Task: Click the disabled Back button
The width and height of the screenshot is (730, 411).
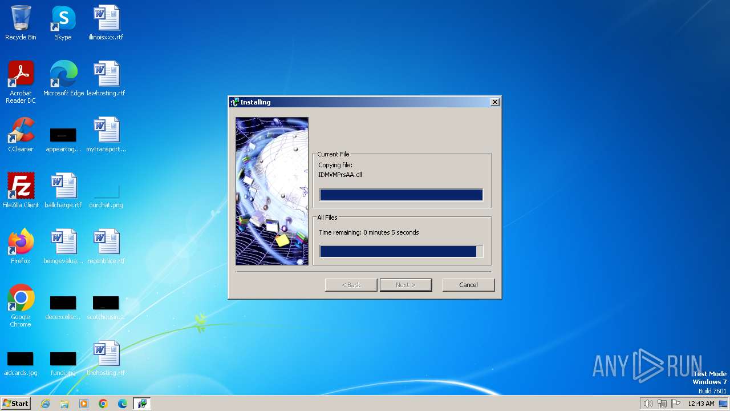Action: tap(351, 285)
